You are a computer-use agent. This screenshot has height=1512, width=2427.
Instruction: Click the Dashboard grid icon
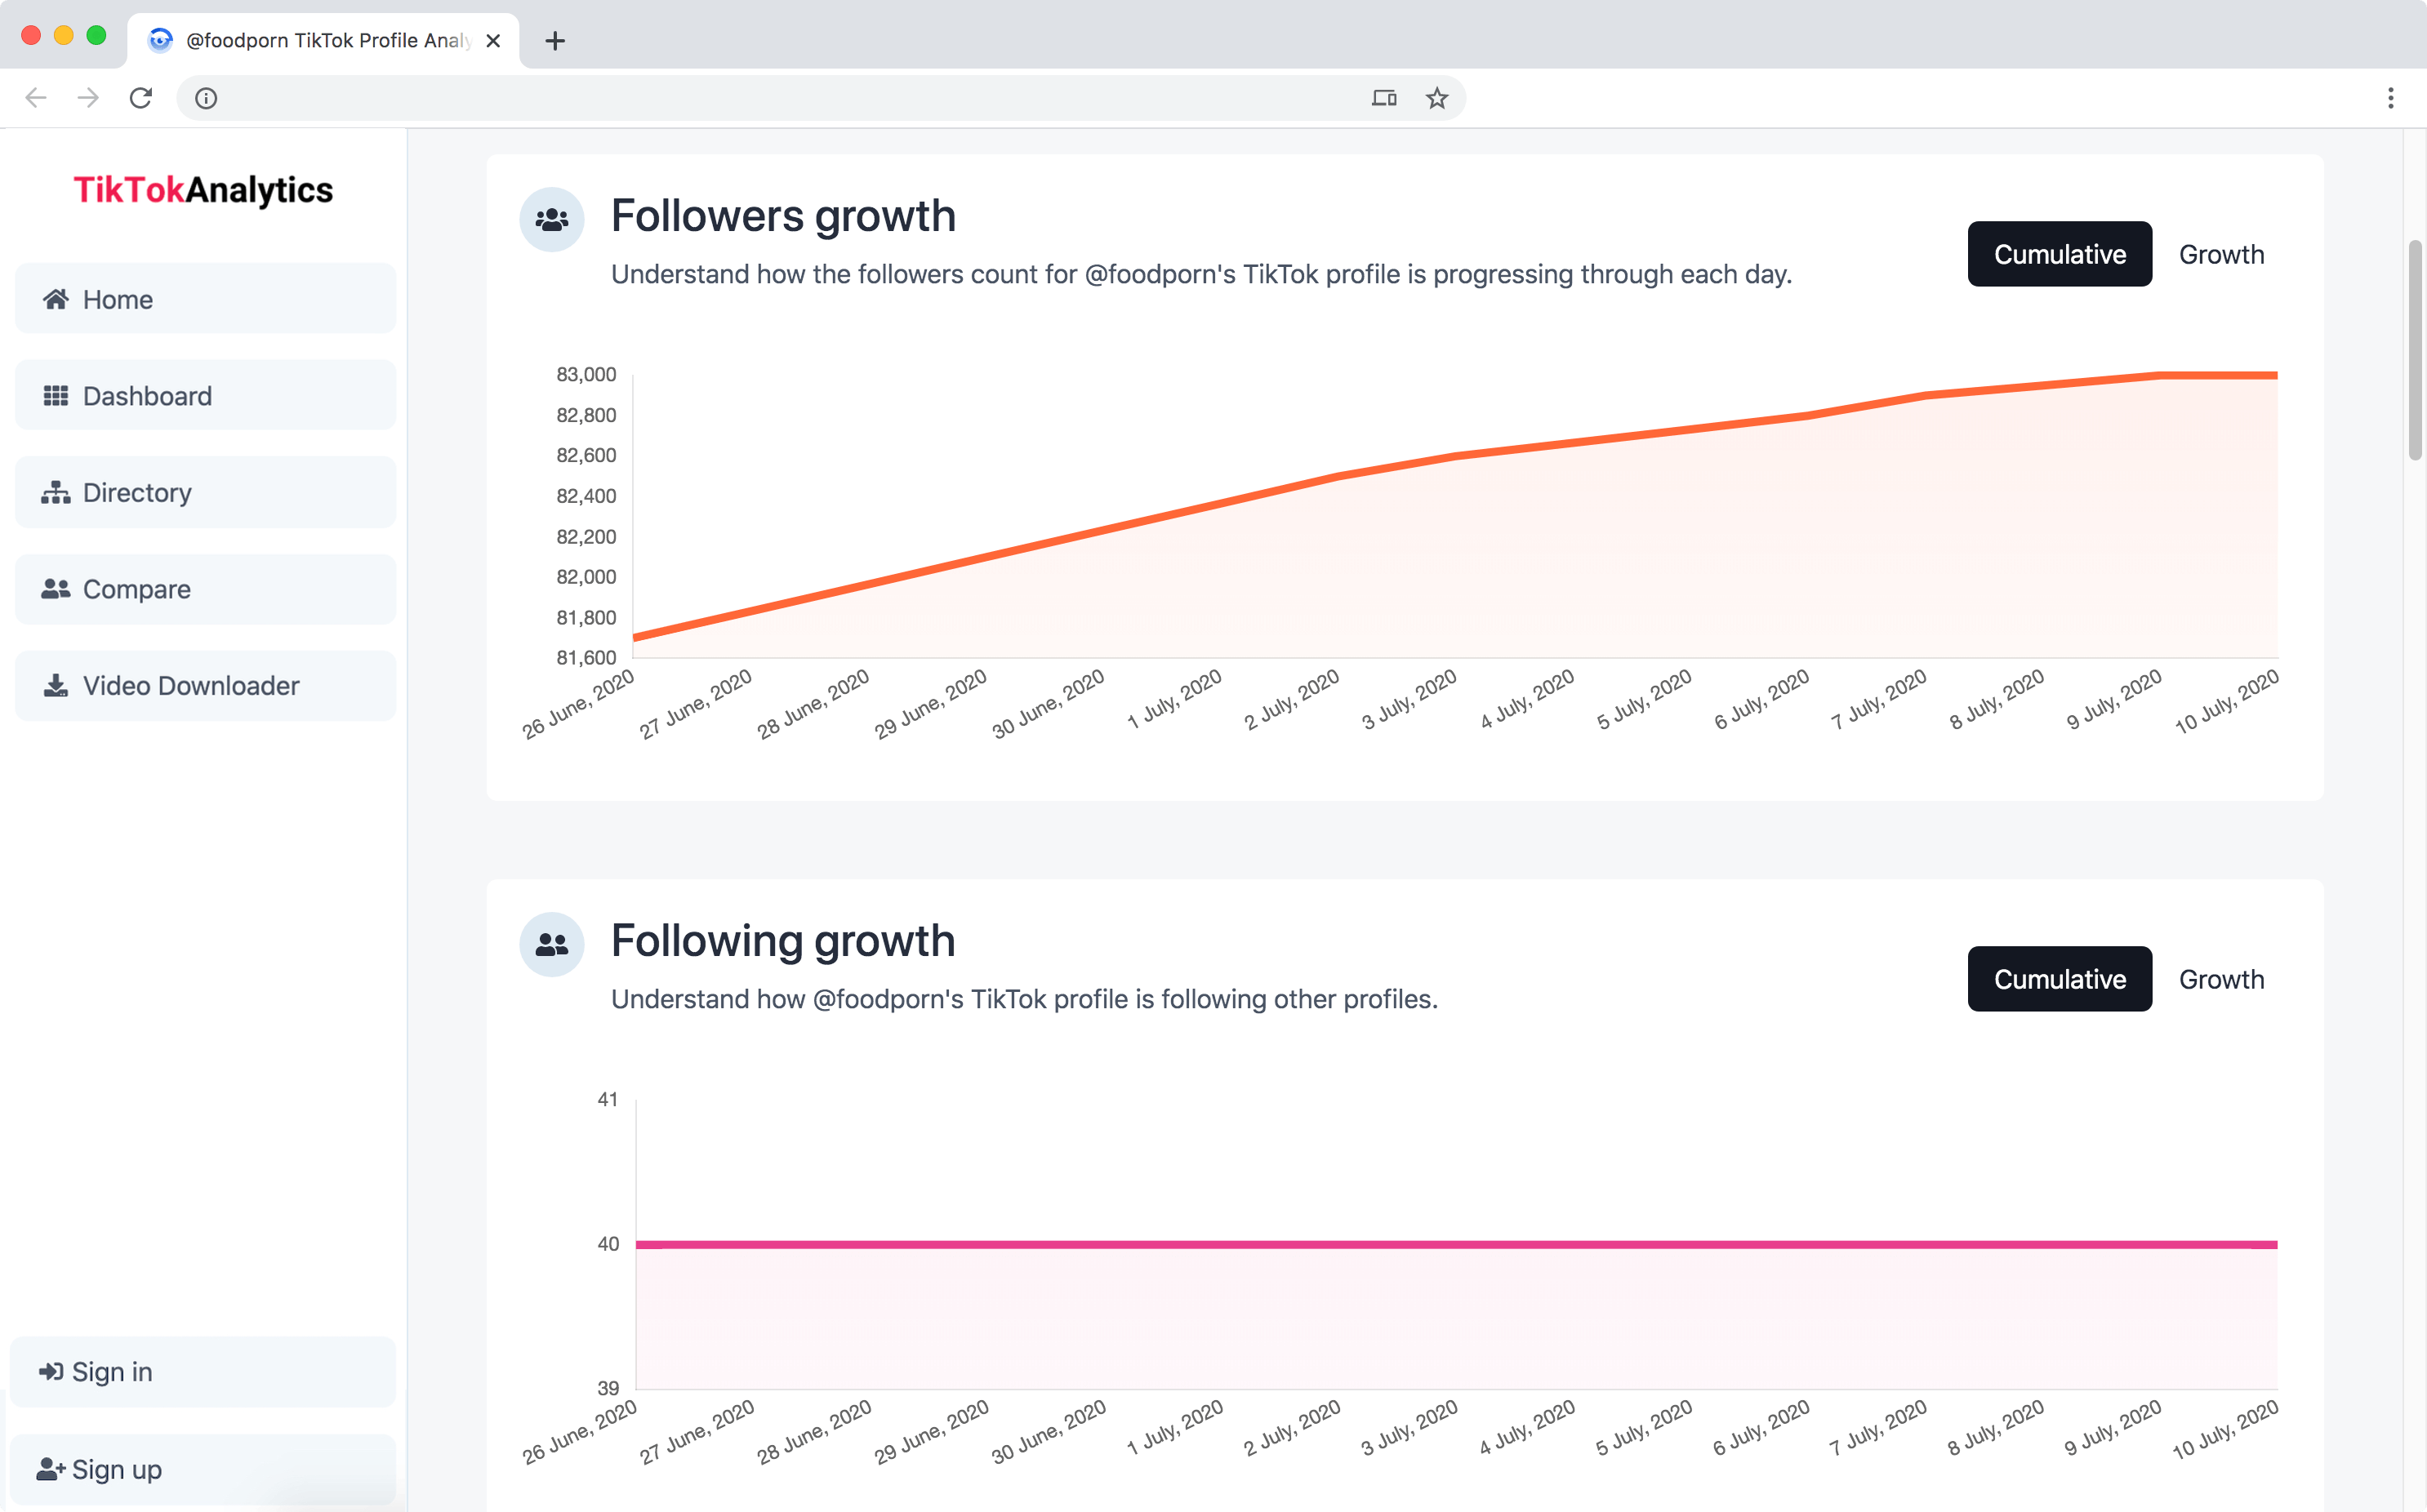[56, 396]
